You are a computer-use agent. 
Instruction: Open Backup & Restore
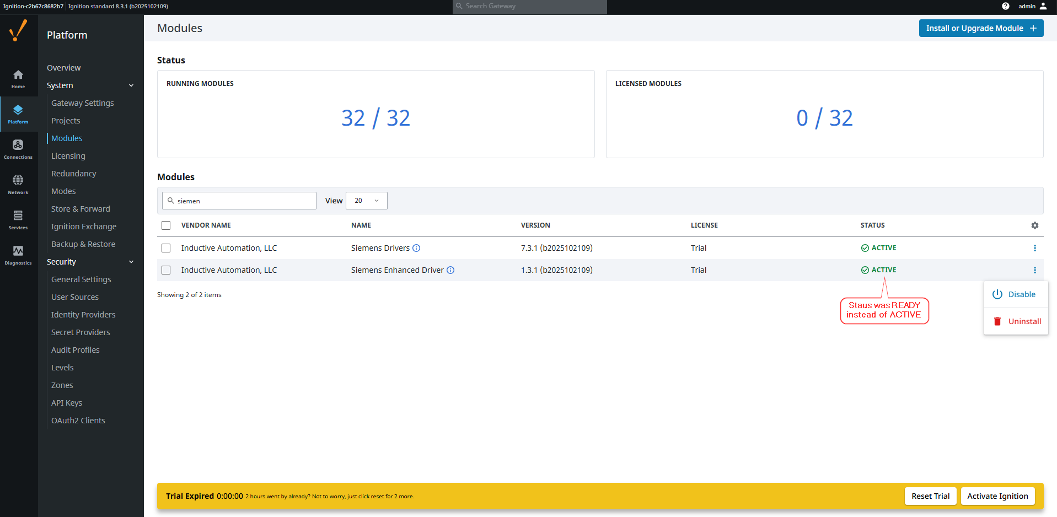[x=83, y=244]
